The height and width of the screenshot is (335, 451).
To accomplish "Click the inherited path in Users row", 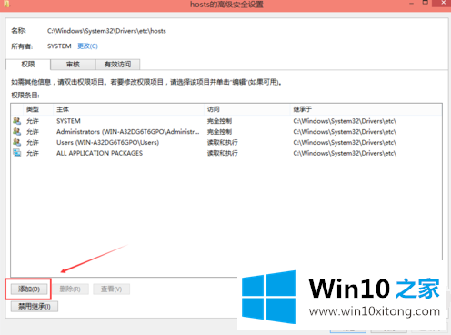I will pyautogui.click(x=345, y=142).
